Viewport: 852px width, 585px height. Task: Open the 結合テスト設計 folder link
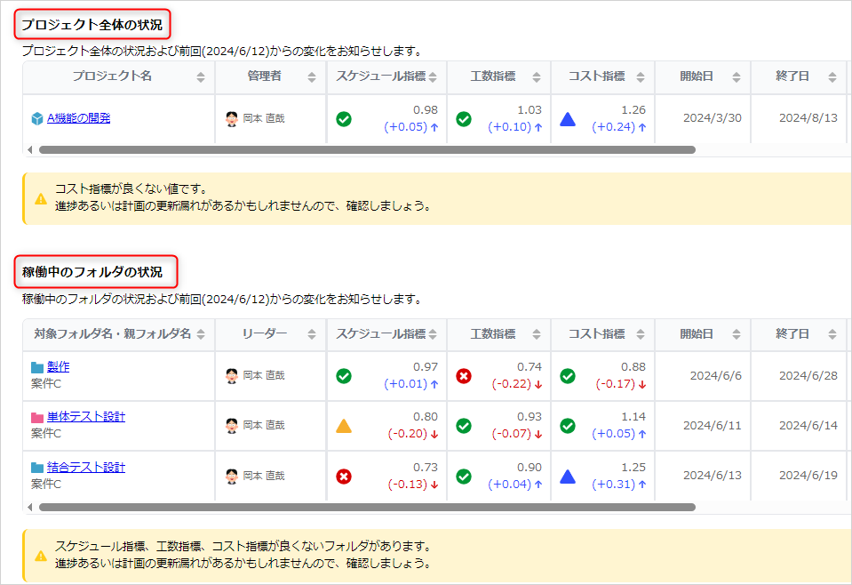pos(86,467)
